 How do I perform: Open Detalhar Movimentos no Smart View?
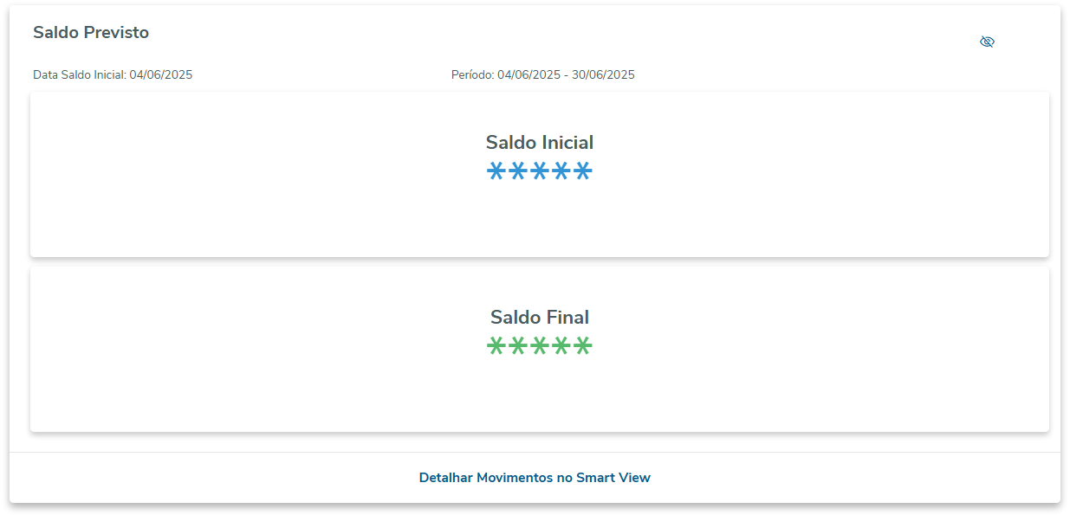tap(535, 478)
